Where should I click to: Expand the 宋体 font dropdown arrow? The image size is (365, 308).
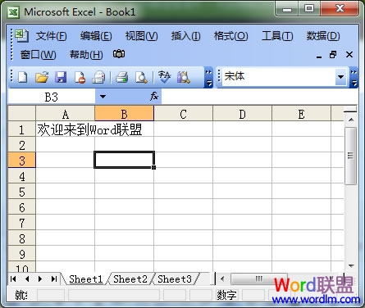coord(340,77)
